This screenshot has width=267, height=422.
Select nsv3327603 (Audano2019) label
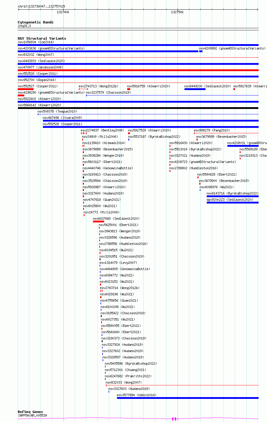(129, 389)
